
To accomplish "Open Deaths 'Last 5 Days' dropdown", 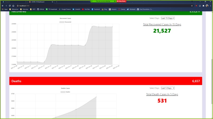I will click(168, 88).
